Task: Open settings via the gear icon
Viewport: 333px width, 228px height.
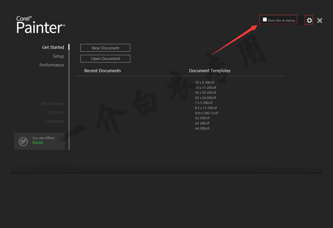Action: (x=309, y=20)
